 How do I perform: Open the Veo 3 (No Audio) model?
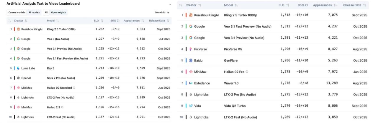(59, 39)
